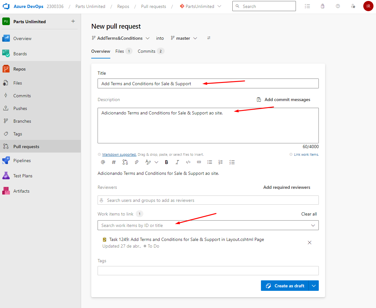Insert work item reference with # icon
376x308 pixels.
(114, 162)
